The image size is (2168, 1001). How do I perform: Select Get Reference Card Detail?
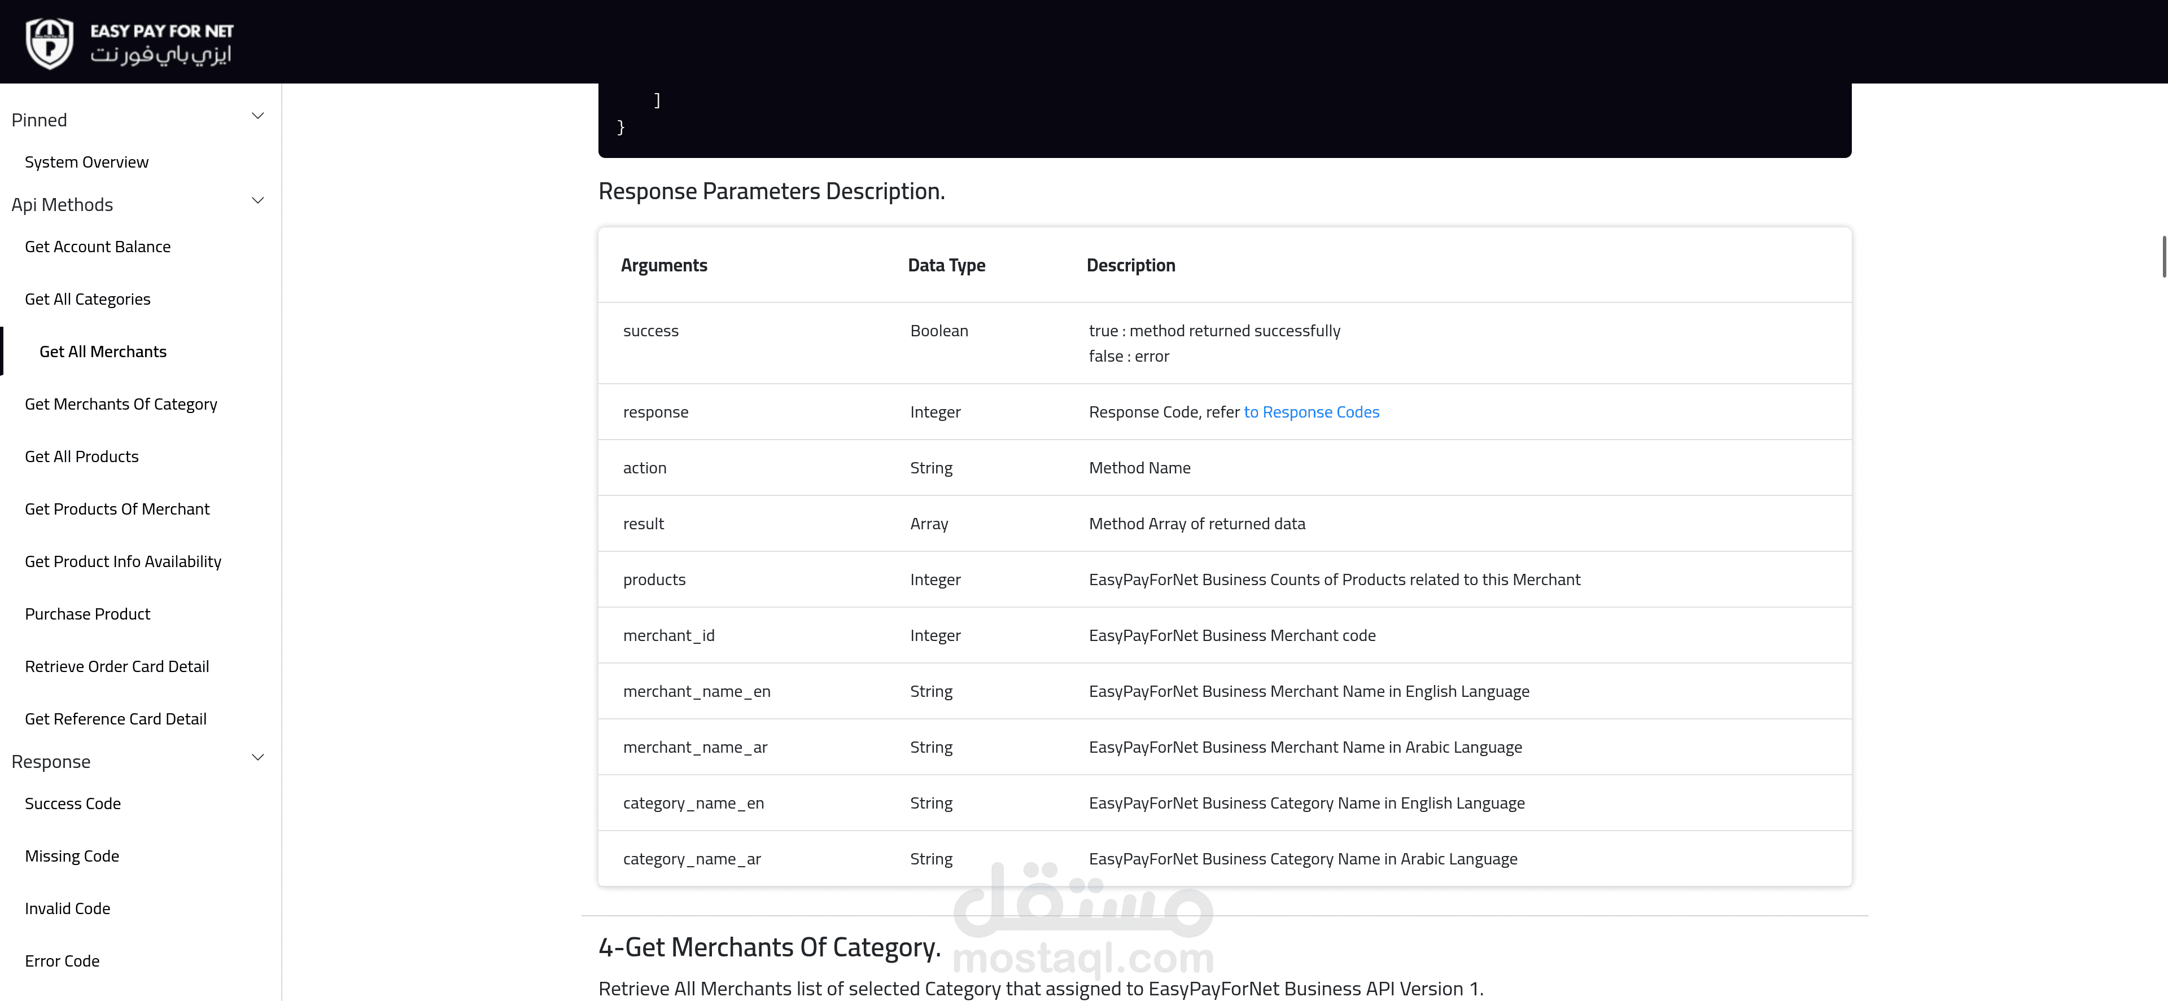(115, 719)
